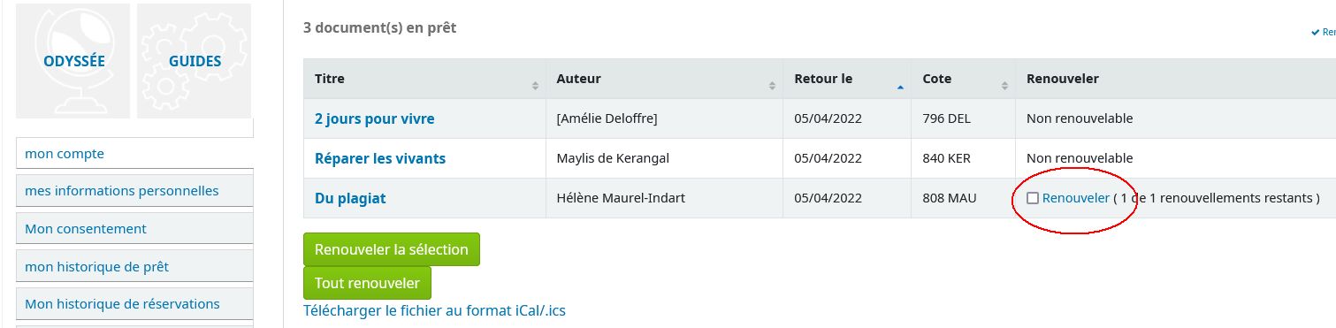Open the title Du plagiat
Image resolution: width=1336 pixels, height=328 pixels.
click(x=350, y=198)
